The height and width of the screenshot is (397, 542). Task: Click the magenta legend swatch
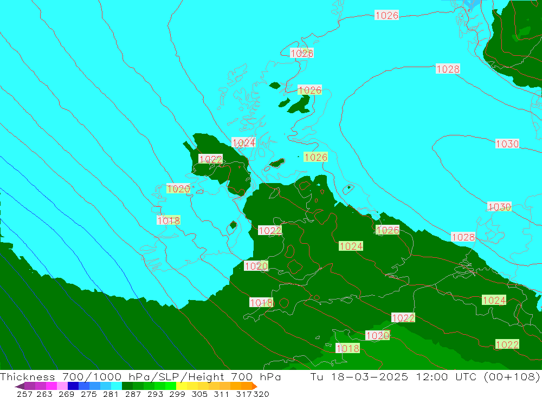pyautogui.click(x=51, y=386)
